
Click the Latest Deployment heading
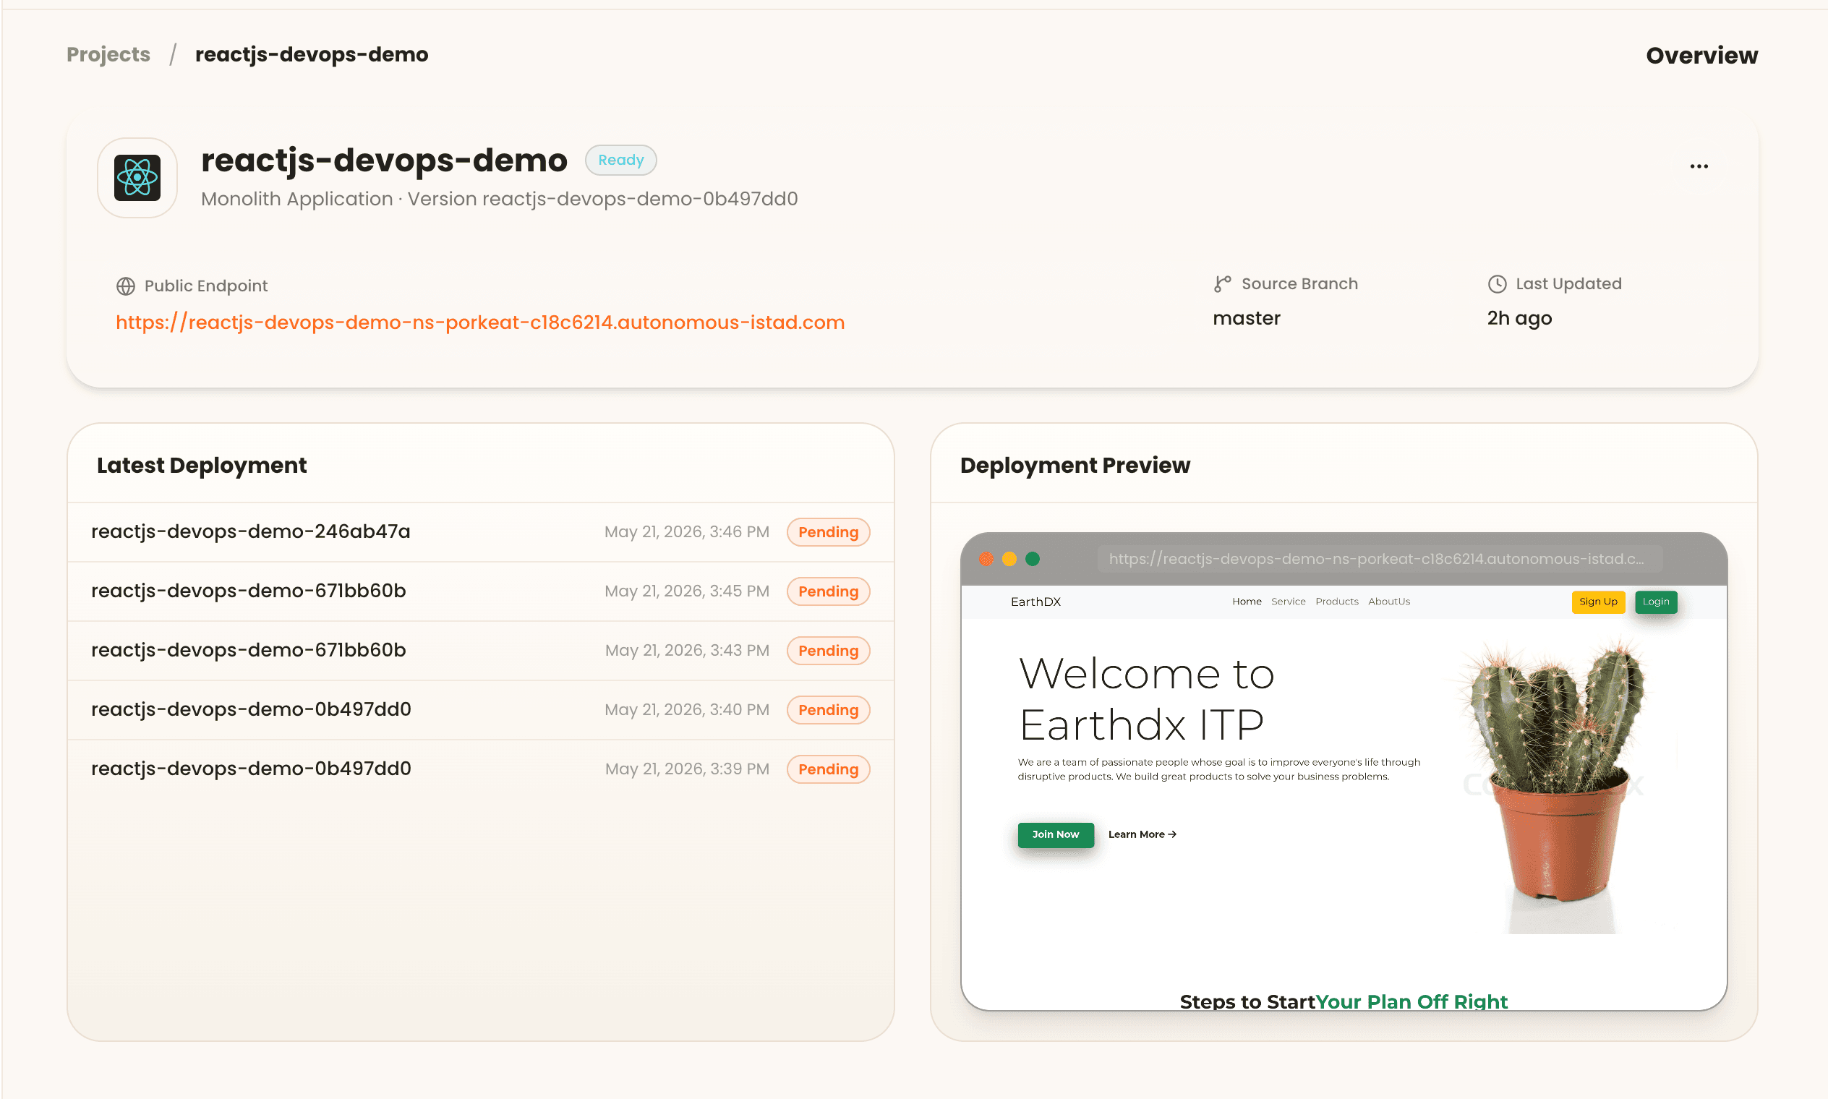point(202,465)
